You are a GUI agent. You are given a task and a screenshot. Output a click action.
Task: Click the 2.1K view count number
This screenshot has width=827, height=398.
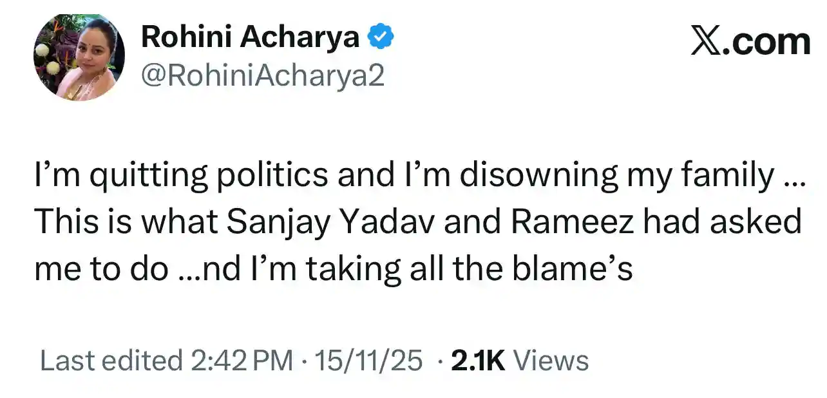pyautogui.click(x=478, y=361)
